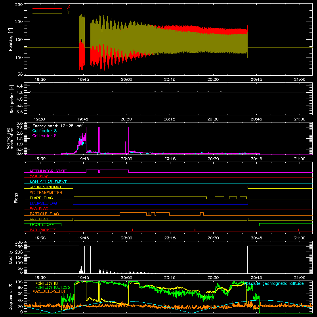Click the PARTICLE_FLAG label

tap(44, 214)
